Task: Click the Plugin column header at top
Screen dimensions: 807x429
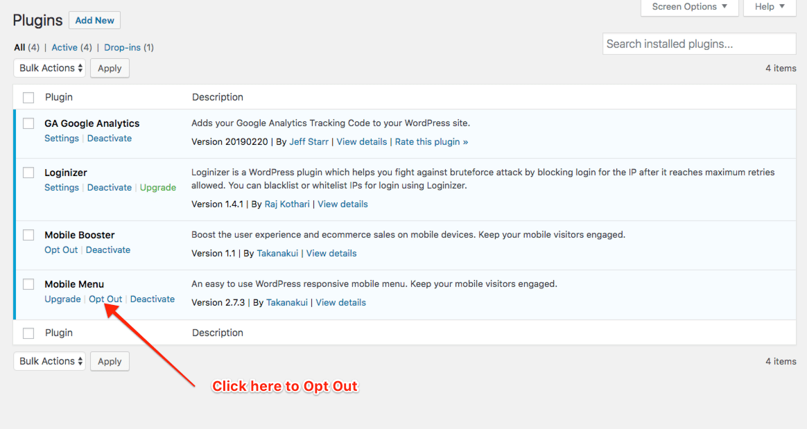Action: 59,97
